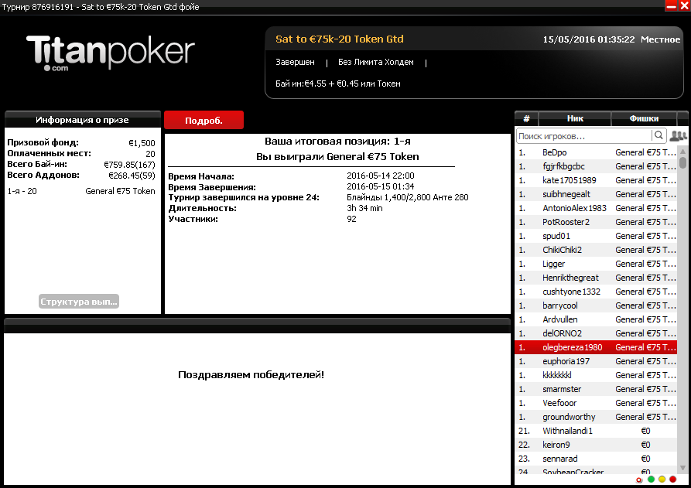Image resolution: width=691 pixels, height=488 pixels.
Task: Close the tournament lobby window
Action: (x=684, y=5)
